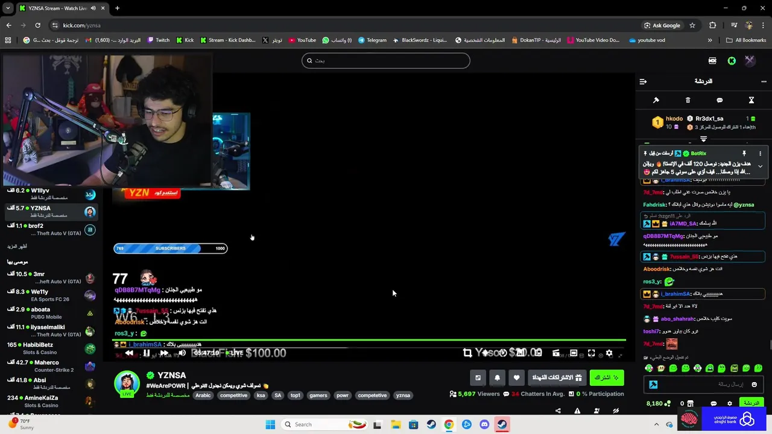Open All Bookmarks folder
This screenshot has width=772, height=434.
pyautogui.click(x=745, y=40)
